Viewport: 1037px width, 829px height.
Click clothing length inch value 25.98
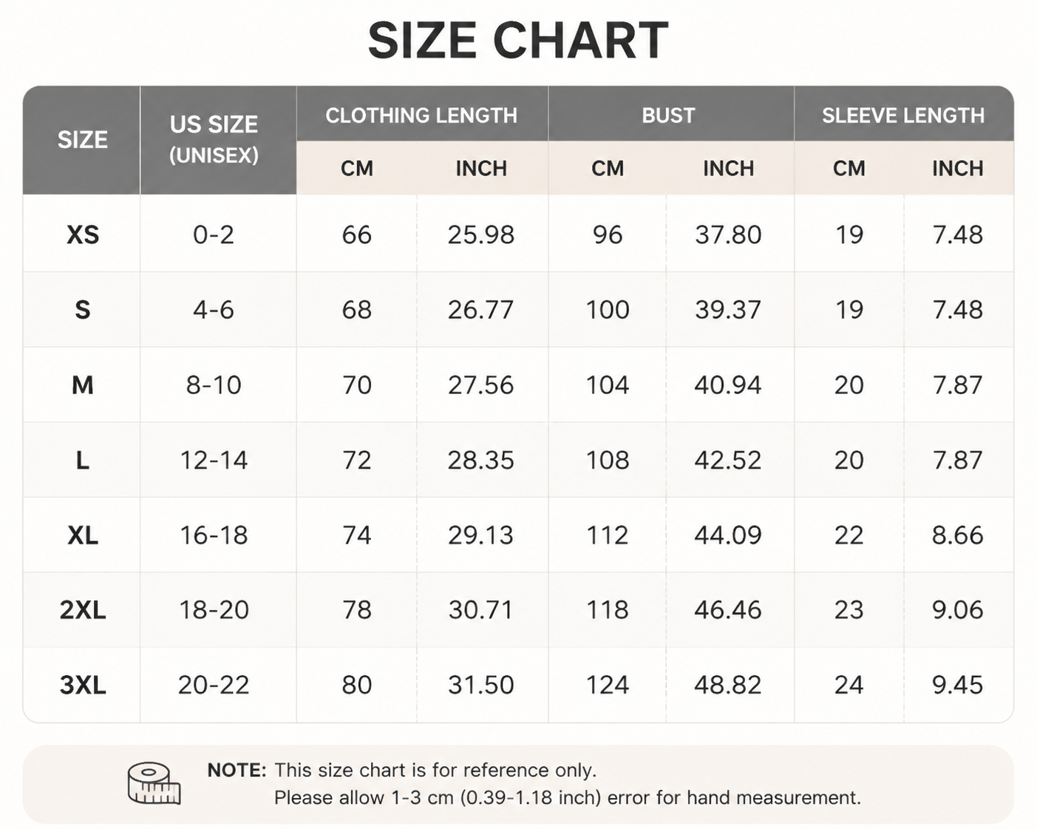[480, 234]
